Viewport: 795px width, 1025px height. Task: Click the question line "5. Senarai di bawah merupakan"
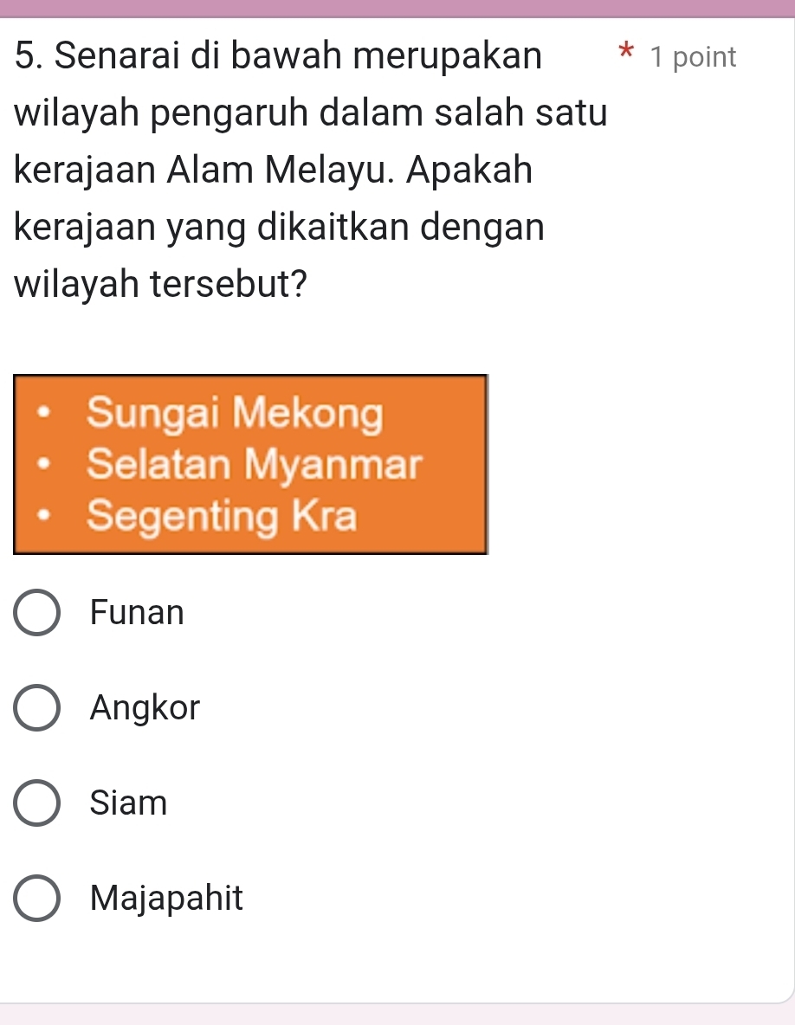click(x=278, y=57)
